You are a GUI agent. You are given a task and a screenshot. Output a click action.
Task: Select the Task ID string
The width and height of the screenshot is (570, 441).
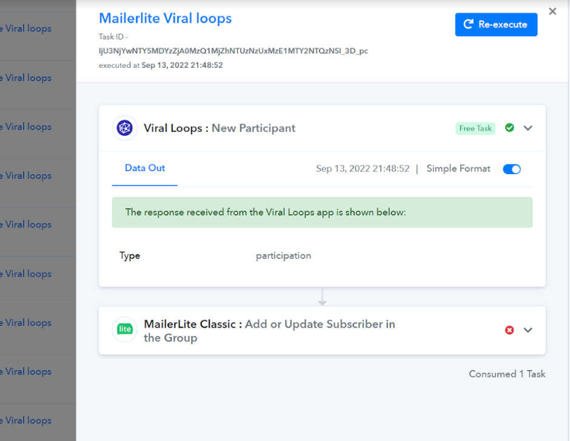pyautogui.click(x=233, y=51)
